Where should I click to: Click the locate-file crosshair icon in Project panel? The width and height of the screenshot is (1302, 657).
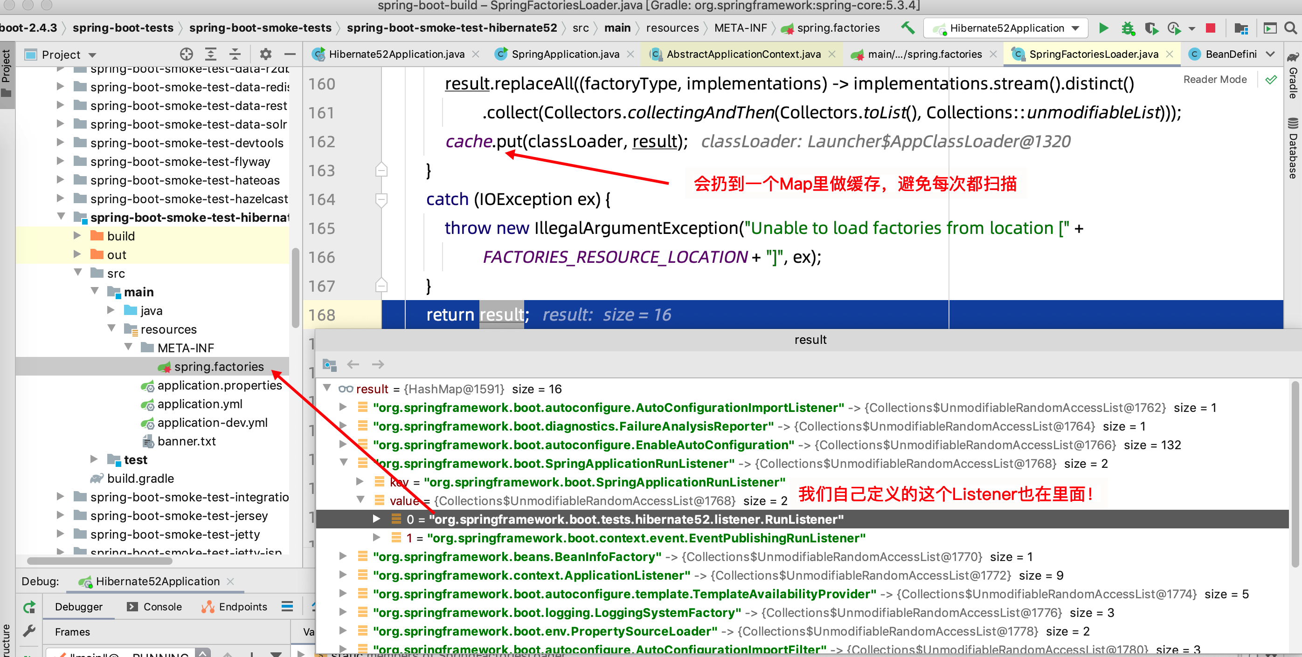coord(187,54)
